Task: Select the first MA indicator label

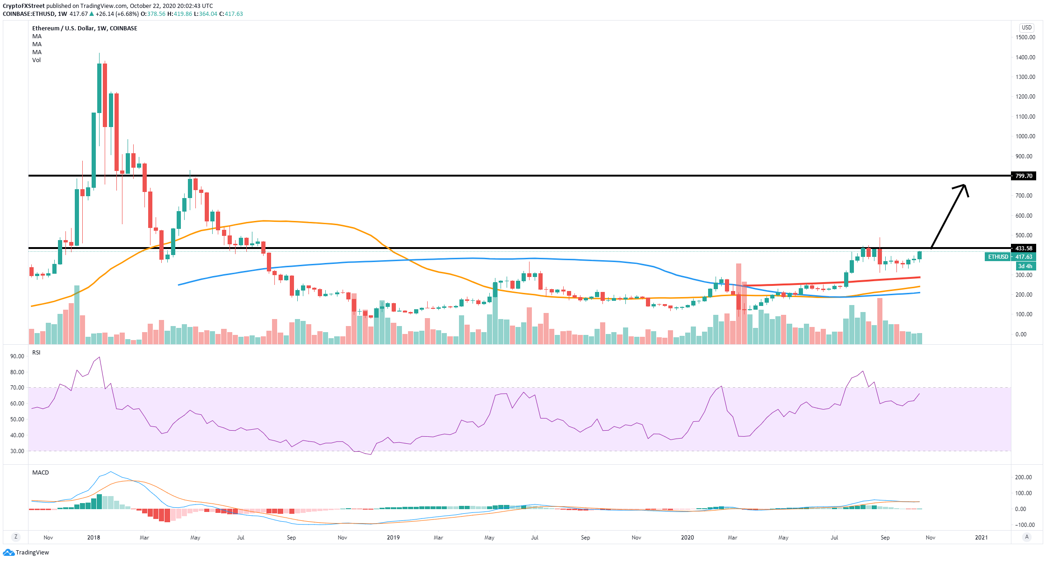Action: 37,36
